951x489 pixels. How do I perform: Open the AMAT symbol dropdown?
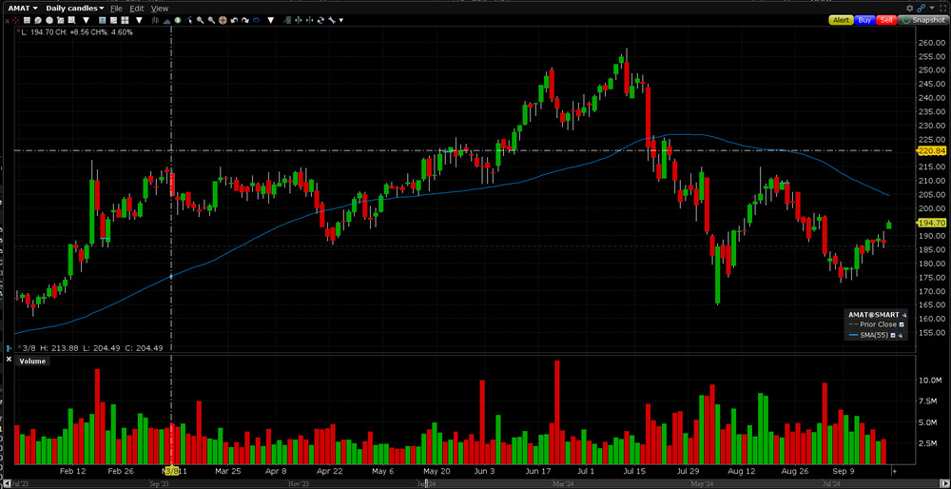tap(24, 8)
